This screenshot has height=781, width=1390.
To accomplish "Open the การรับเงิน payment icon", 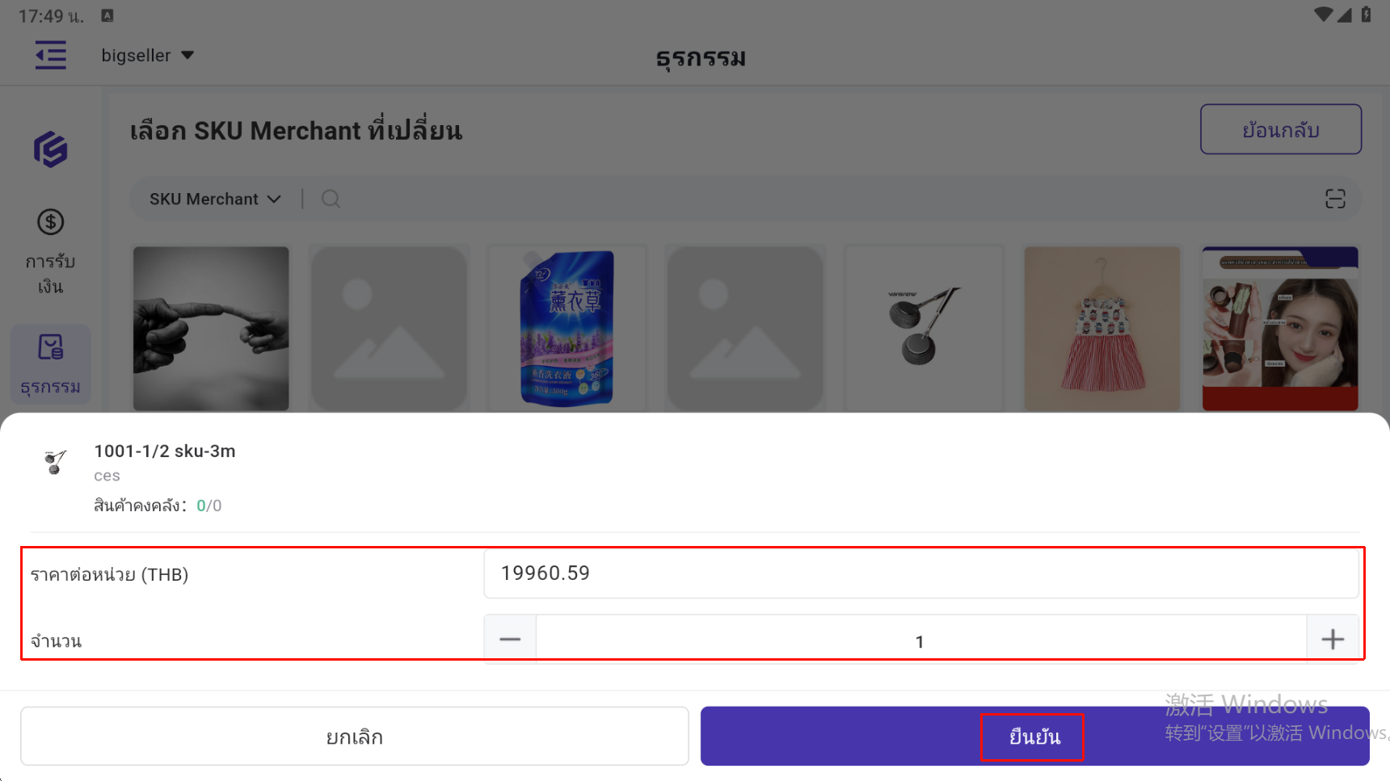I will (x=50, y=222).
